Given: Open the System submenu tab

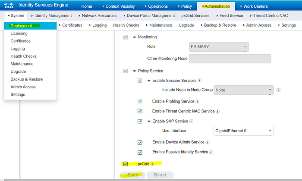Looking at the screenshot, I should (16, 16).
